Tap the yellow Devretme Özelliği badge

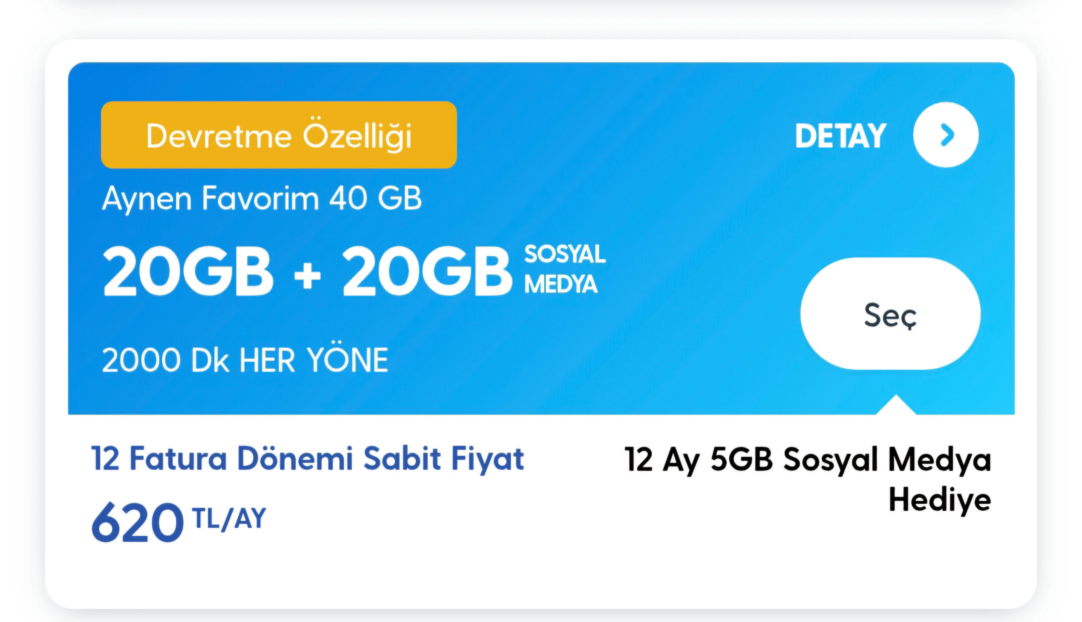pos(279,135)
